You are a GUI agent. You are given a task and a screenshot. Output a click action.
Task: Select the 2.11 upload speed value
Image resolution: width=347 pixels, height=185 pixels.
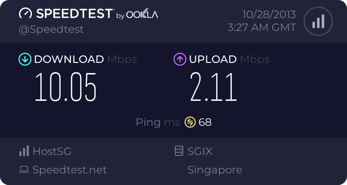pyautogui.click(x=214, y=87)
